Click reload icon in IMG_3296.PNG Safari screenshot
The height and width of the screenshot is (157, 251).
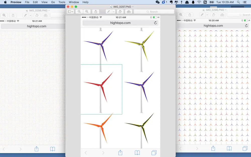[246, 26]
